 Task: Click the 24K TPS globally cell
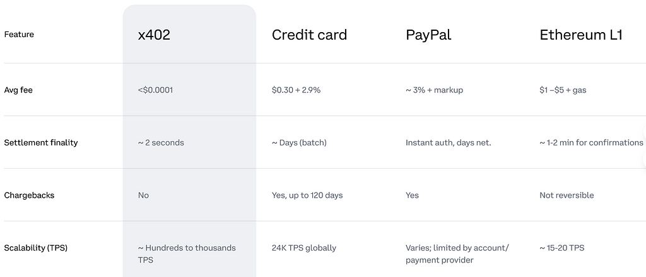coord(304,248)
